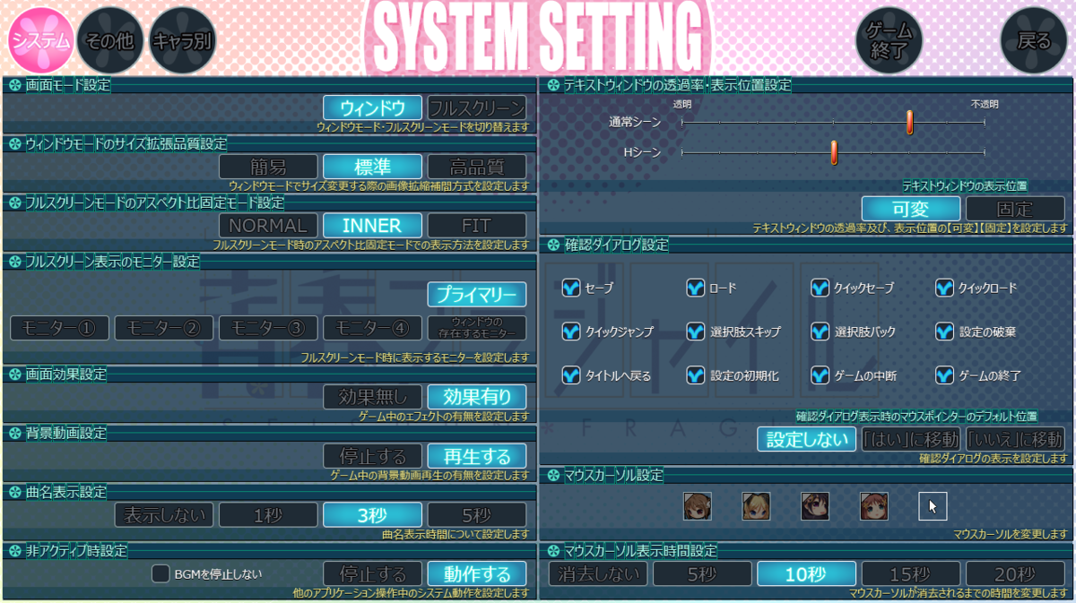This screenshot has height=603, width=1076.
Task: Select the third character mouse cursor icon
Action: point(815,506)
